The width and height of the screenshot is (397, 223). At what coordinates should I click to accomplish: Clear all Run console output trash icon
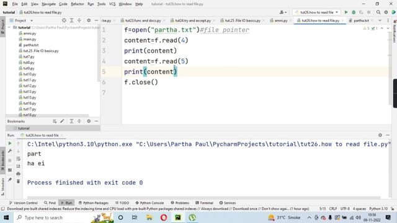point(18,181)
